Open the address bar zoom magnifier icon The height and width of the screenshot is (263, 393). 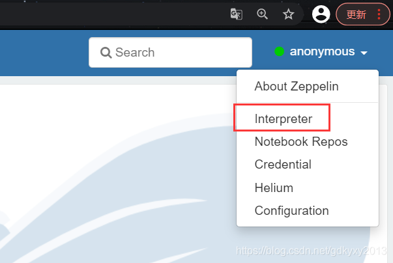click(263, 14)
